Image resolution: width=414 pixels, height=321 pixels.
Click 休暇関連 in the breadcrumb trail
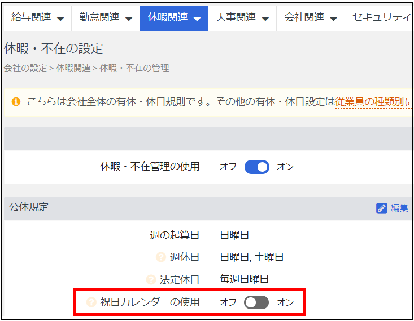tap(73, 68)
